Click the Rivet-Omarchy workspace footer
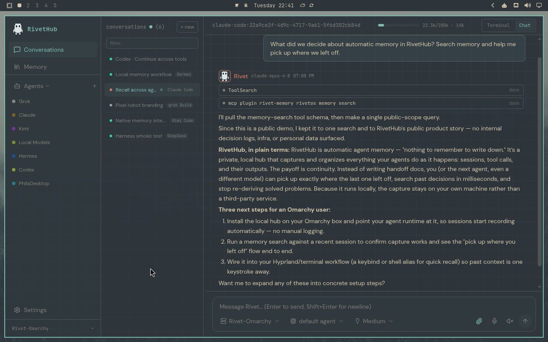The image size is (548, 342). [53, 328]
